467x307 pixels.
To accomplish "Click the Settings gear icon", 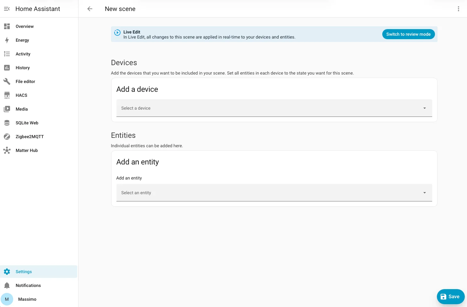I will point(7,272).
